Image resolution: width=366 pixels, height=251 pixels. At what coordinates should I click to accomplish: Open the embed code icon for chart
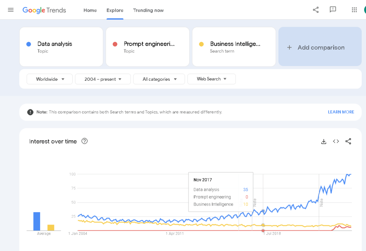point(336,141)
